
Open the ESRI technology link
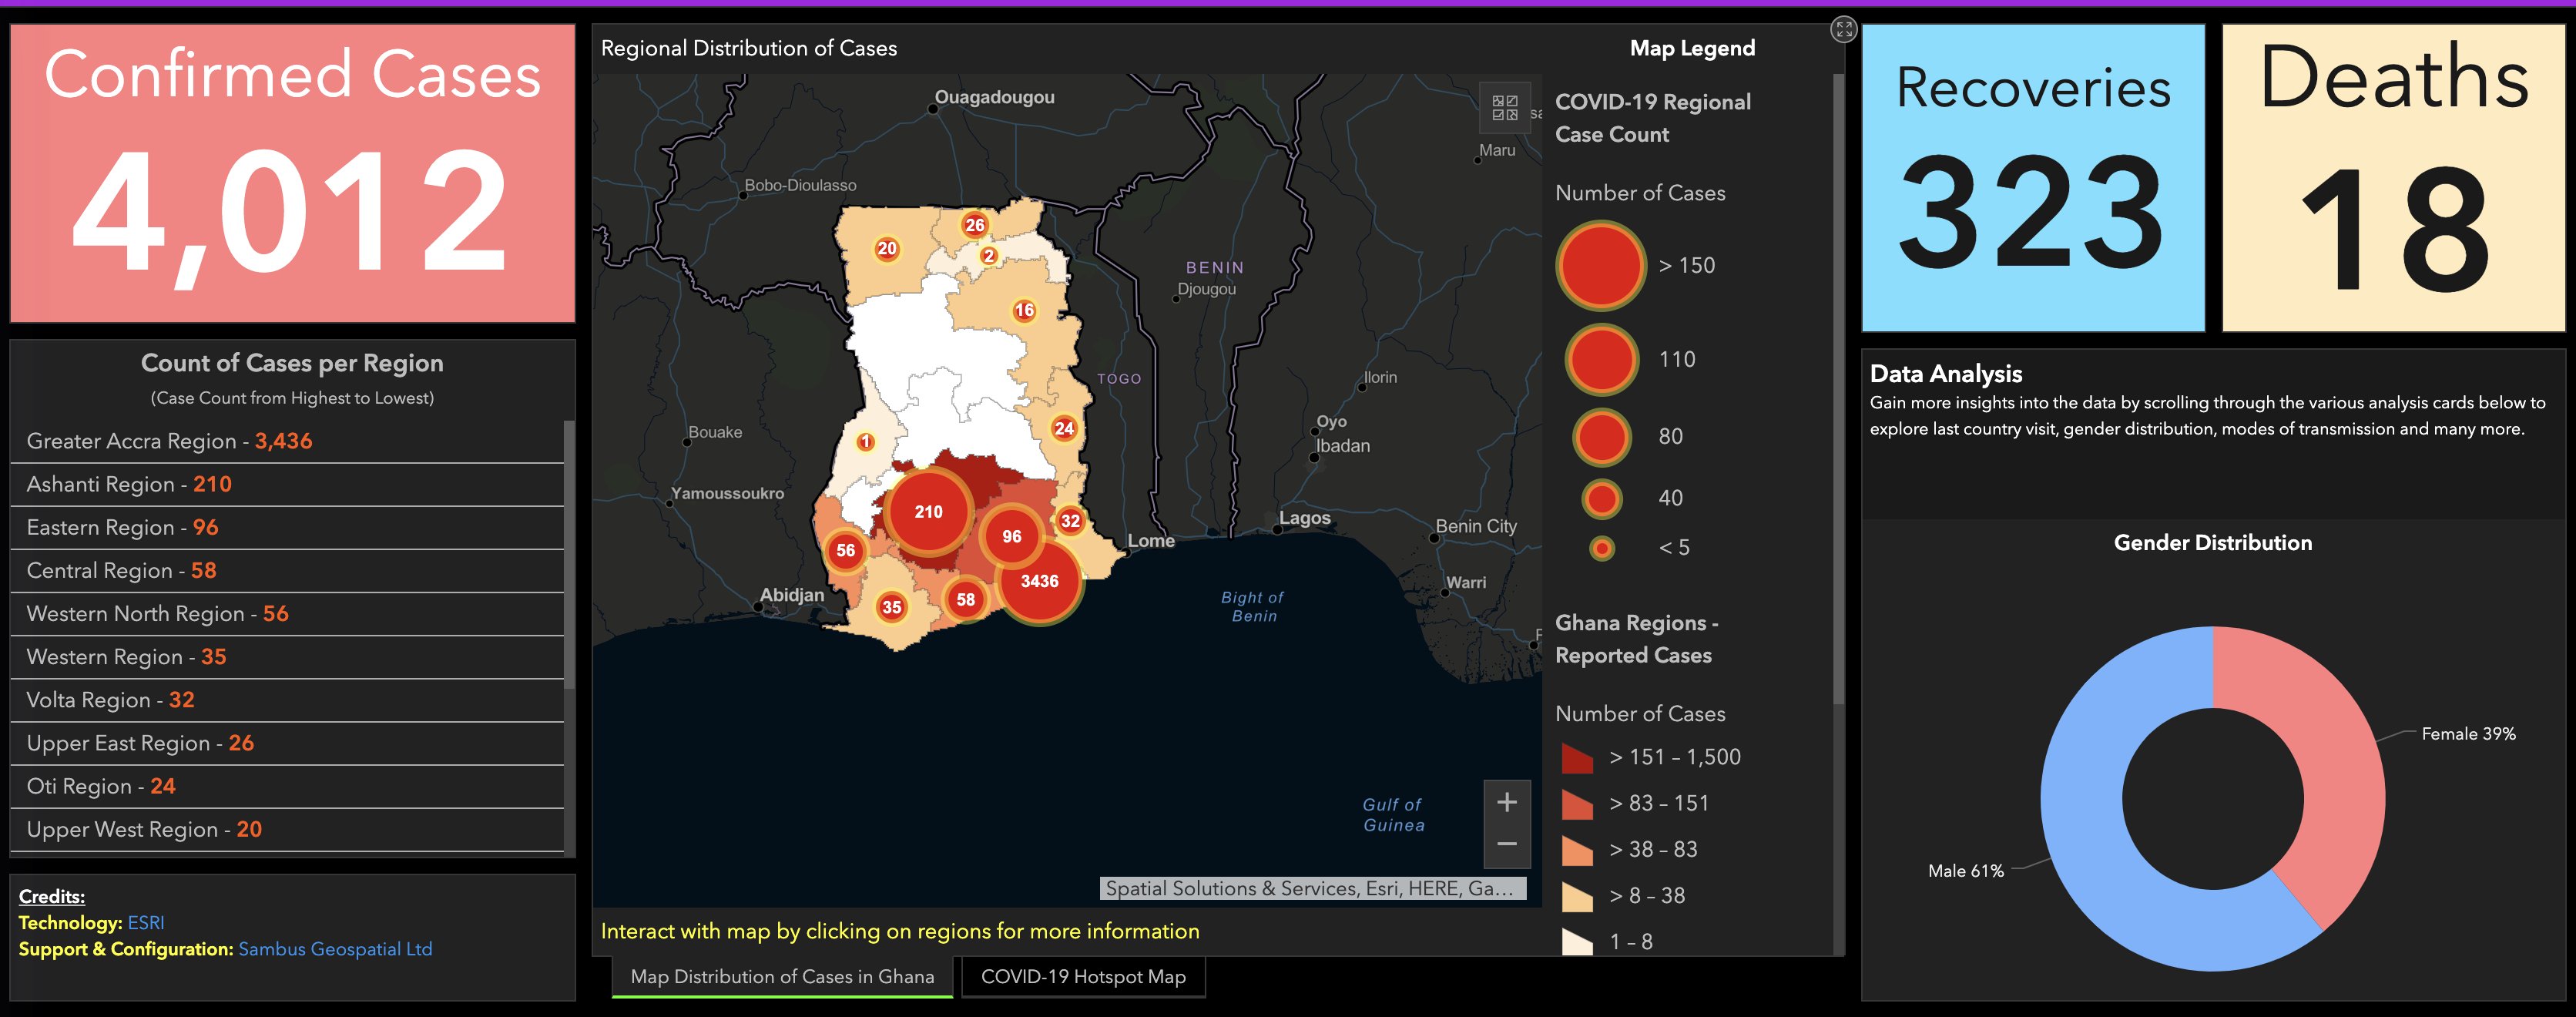point(146,923)
